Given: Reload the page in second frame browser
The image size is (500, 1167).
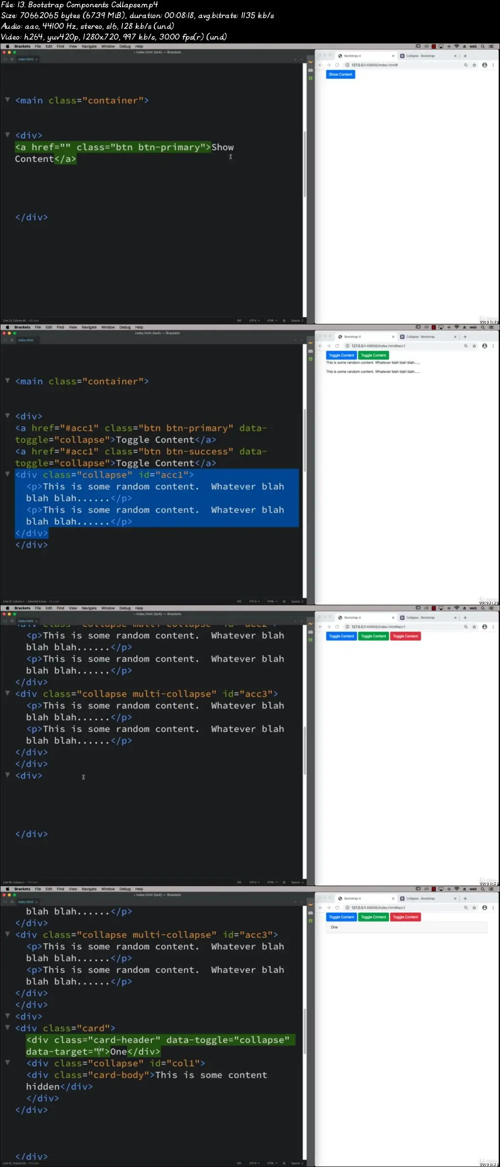Looking at the screenshot, I should (x=337, y=346).
